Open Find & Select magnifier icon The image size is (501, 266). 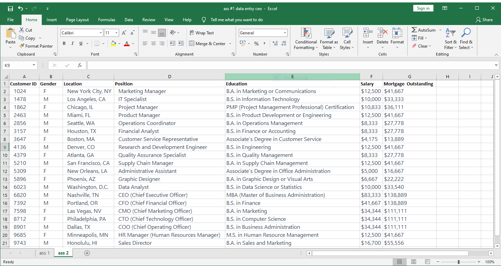[465, 33]
